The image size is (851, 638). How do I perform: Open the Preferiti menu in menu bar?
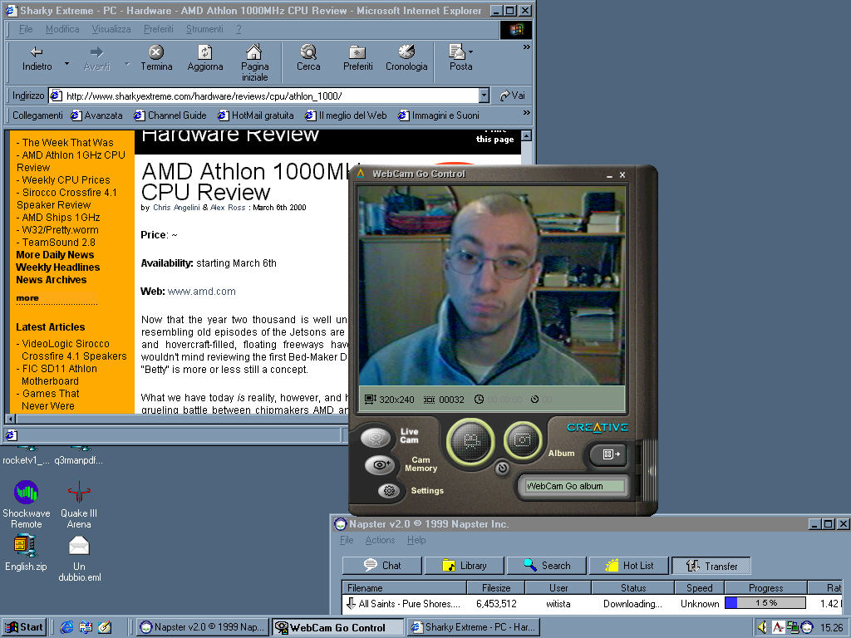click(159, 29)
